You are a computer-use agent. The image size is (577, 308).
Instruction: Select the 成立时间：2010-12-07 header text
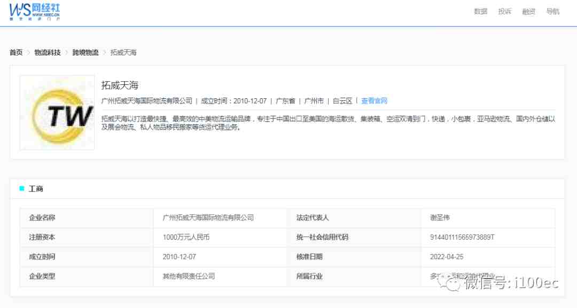tap(233, 101)
